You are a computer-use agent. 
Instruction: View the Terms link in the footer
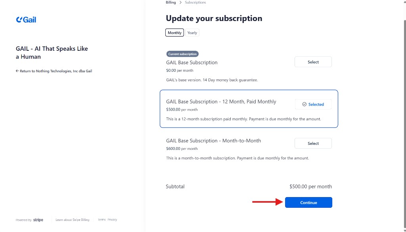[101, 219]
